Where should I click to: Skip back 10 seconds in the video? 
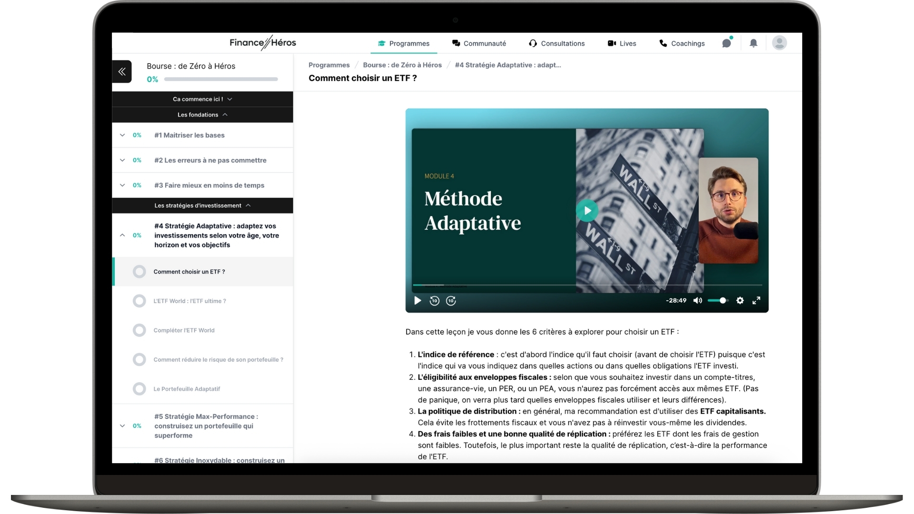(434, 300)
